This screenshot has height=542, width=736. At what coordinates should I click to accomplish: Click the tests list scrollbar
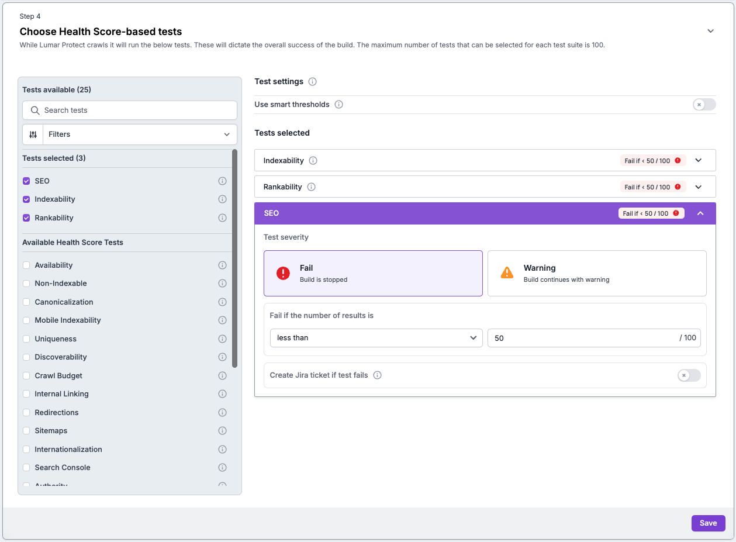tap(234, 258)
